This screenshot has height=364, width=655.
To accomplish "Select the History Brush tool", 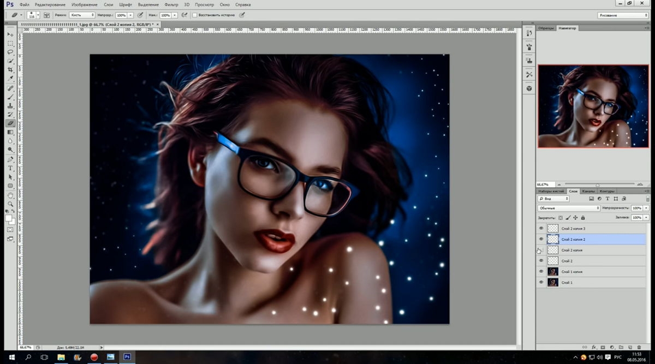I will pos(10,114).
